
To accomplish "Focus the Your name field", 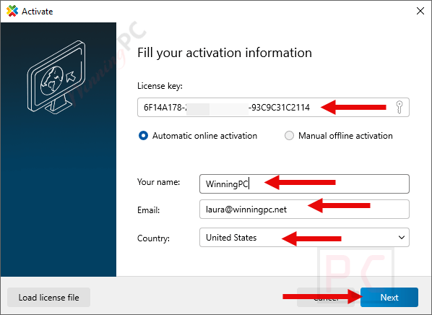I will [x=304, y=184].
